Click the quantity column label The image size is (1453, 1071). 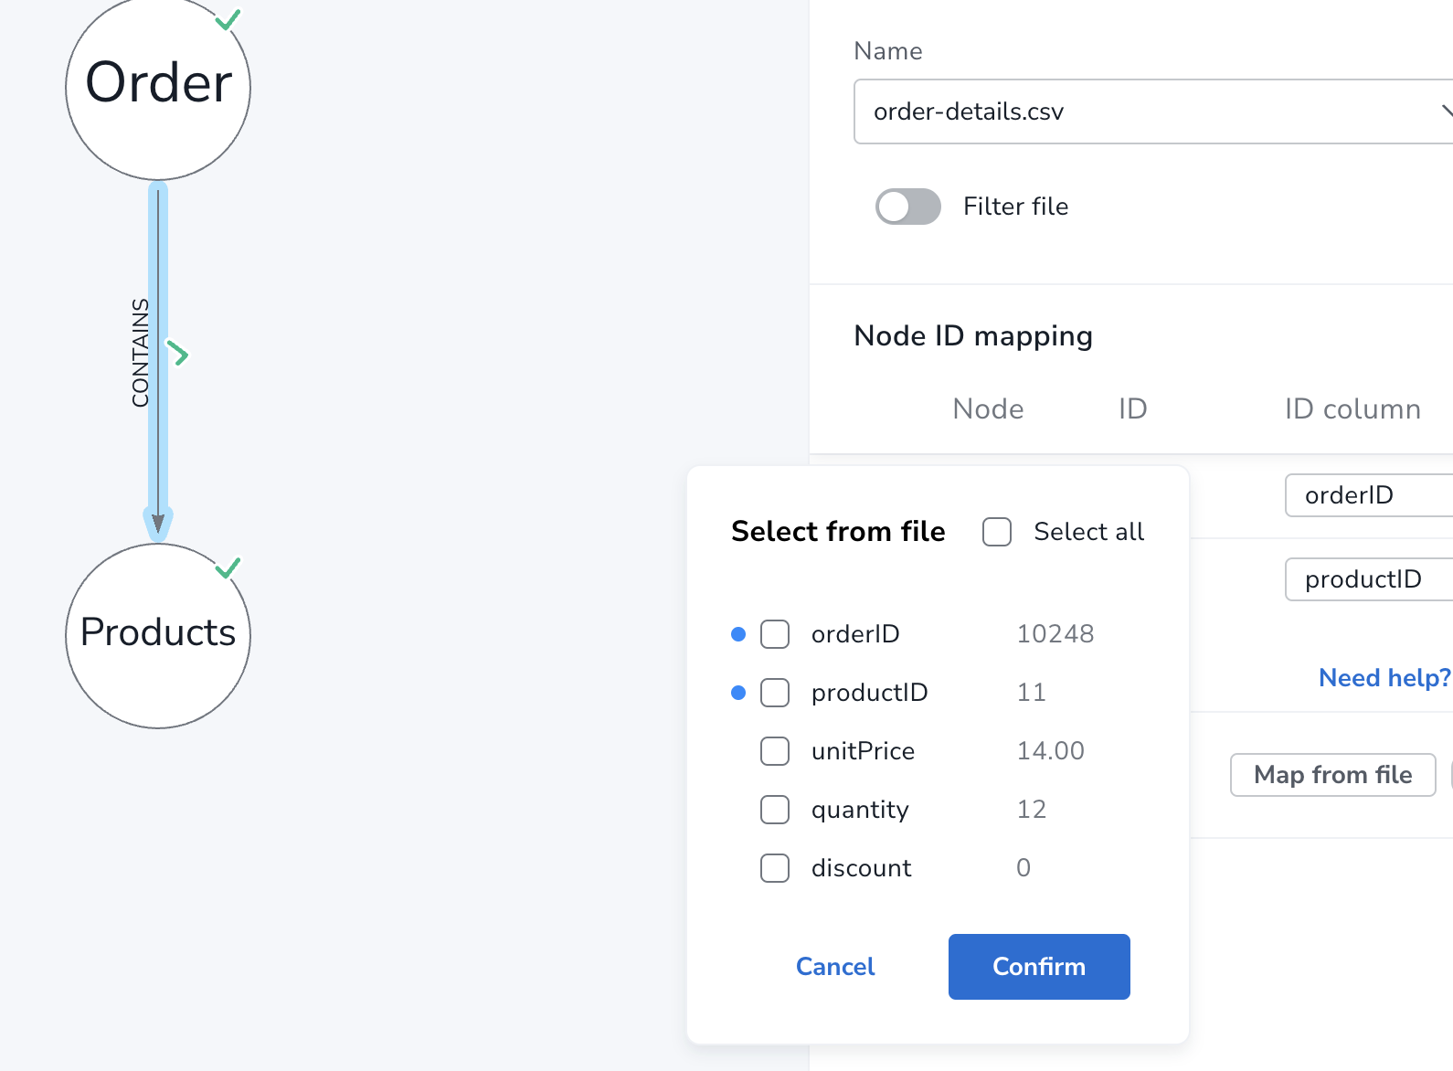pyautogui.click(x=860, y=810)
